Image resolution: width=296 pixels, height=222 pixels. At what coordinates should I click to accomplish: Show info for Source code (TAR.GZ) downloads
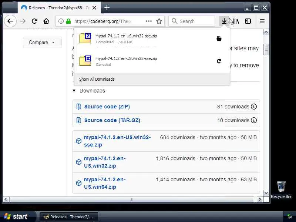254,120
